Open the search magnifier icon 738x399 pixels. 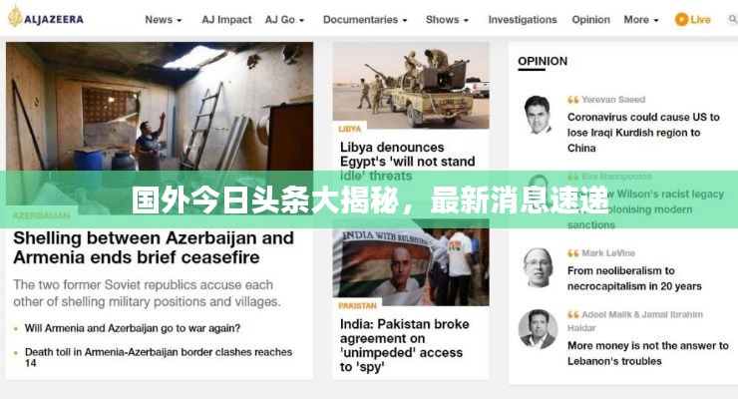732,19
